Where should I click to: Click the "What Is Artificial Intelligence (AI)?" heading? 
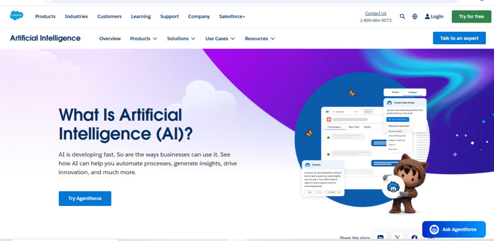pyautogui.click(x=125, y=124)
